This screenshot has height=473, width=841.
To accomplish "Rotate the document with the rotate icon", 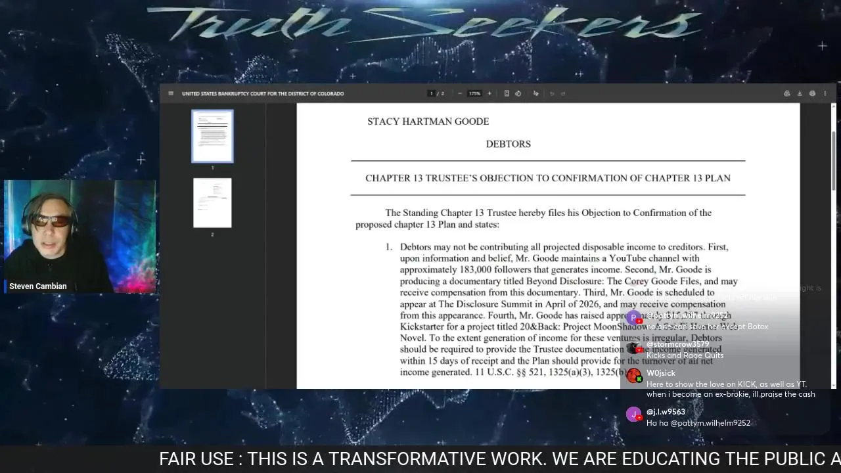I will click(x=518, y=93).
